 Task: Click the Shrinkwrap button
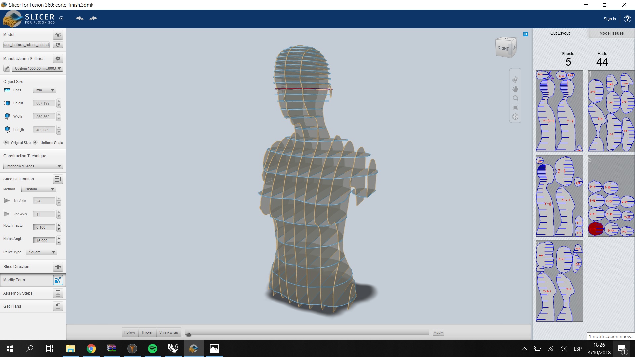168,332
